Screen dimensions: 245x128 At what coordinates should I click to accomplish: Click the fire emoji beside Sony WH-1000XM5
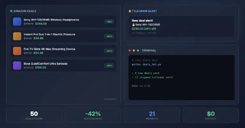click(133, 24)
